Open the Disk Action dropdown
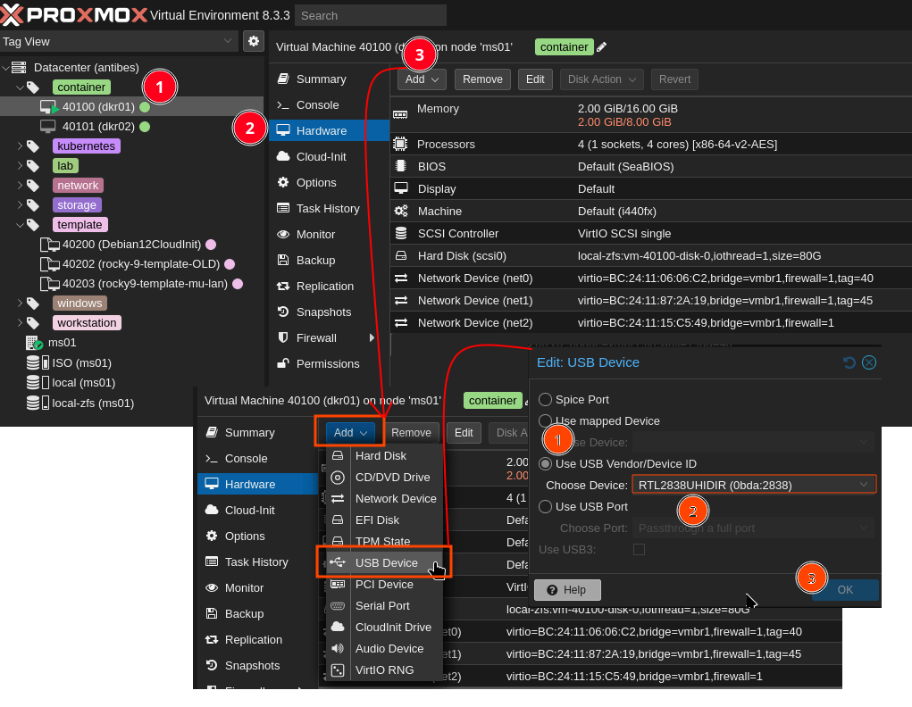912x707 pixels. point(601,79)
